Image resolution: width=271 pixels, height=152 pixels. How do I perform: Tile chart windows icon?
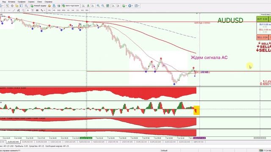[108, 5]
